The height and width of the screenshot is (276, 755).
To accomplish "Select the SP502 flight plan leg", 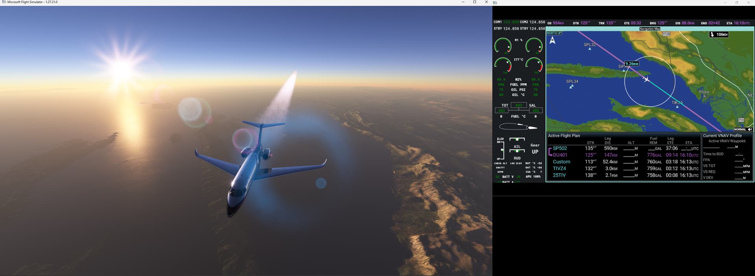I will point(560,148).
